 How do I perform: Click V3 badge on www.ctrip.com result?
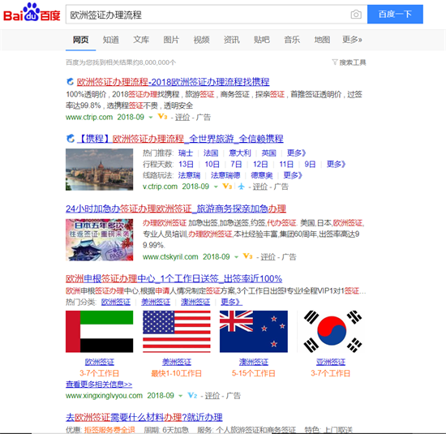(162, 116)
